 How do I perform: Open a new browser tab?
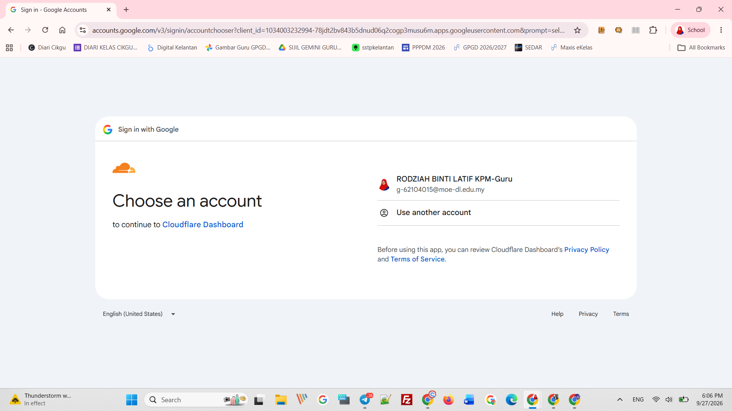coord(126,10)
